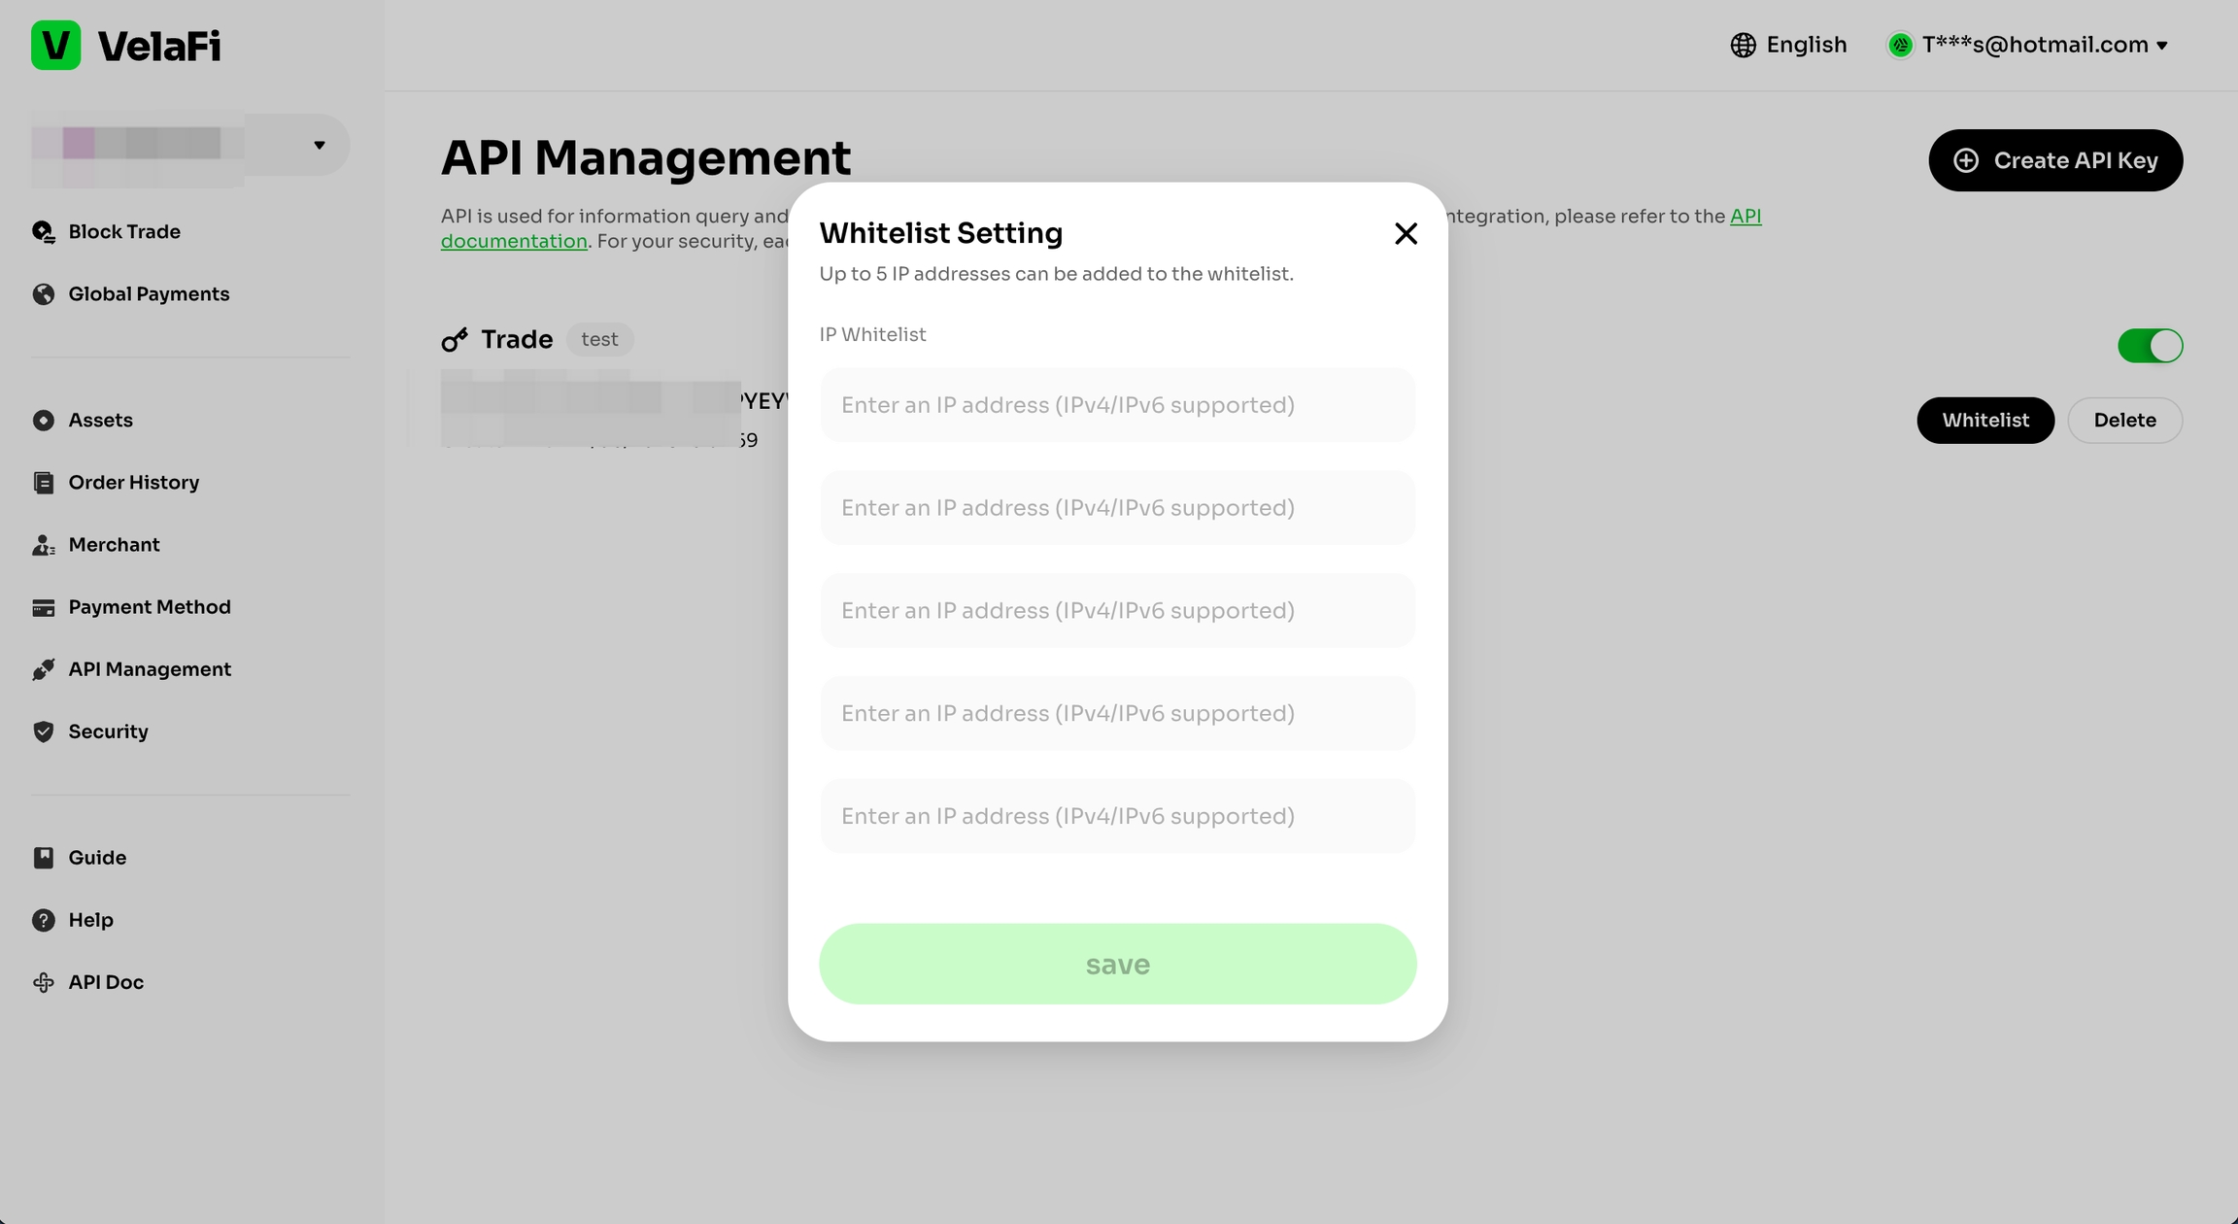
Task: Click the VelaFi logo icon
Action: tap(55, 46)
